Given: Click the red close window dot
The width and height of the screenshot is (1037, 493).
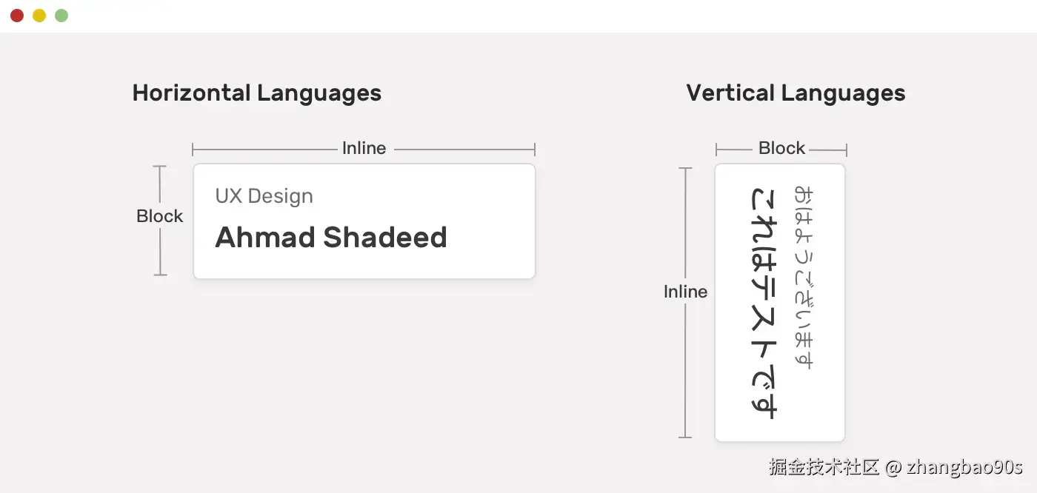Looking at the screenshot, I should coord(17,16).
